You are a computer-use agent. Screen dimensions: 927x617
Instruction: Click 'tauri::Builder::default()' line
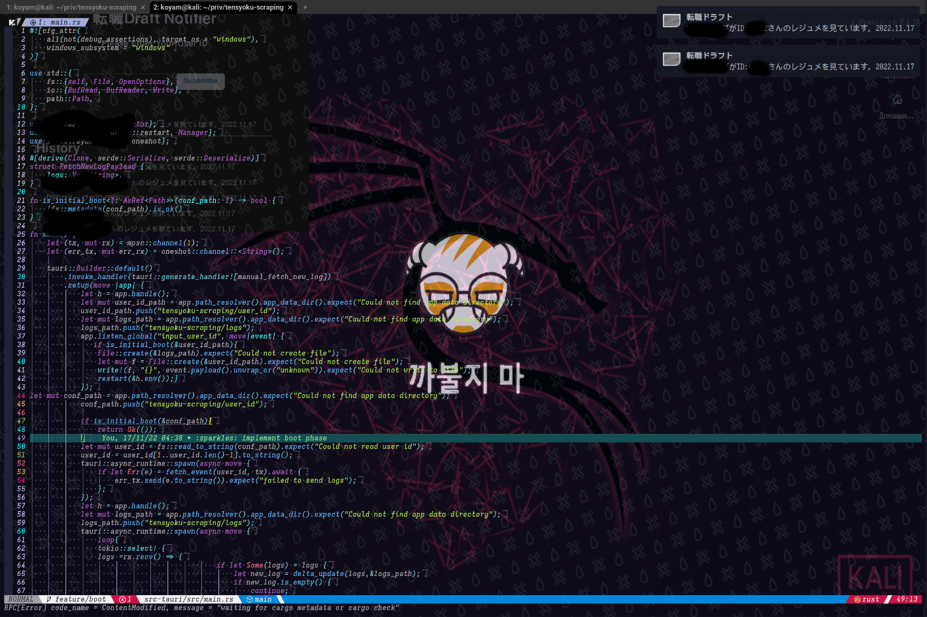(x=99, y=268)
